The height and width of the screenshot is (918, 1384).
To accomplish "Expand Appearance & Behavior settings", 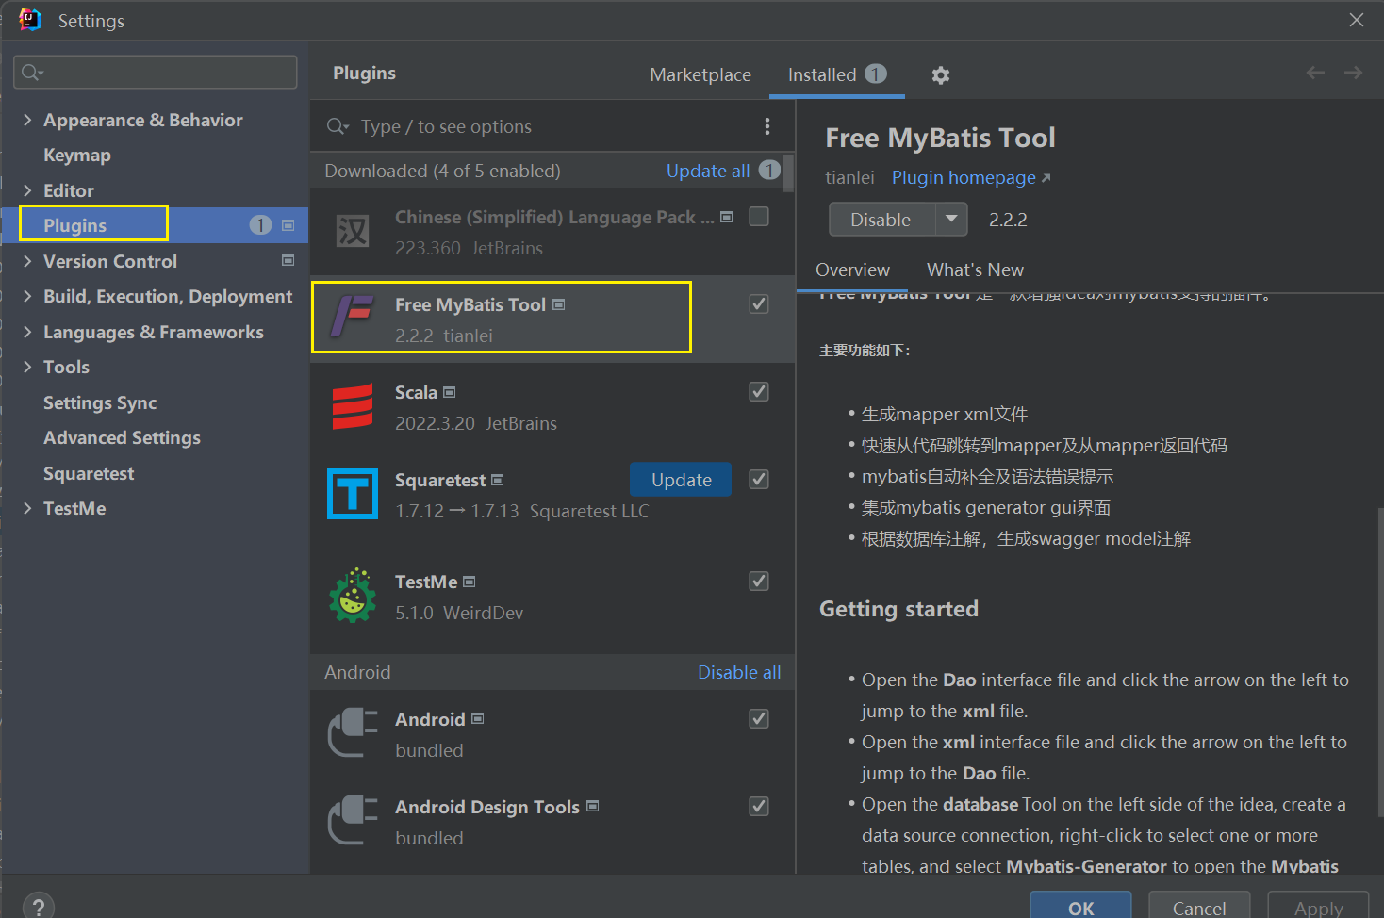I will (27, 120).
